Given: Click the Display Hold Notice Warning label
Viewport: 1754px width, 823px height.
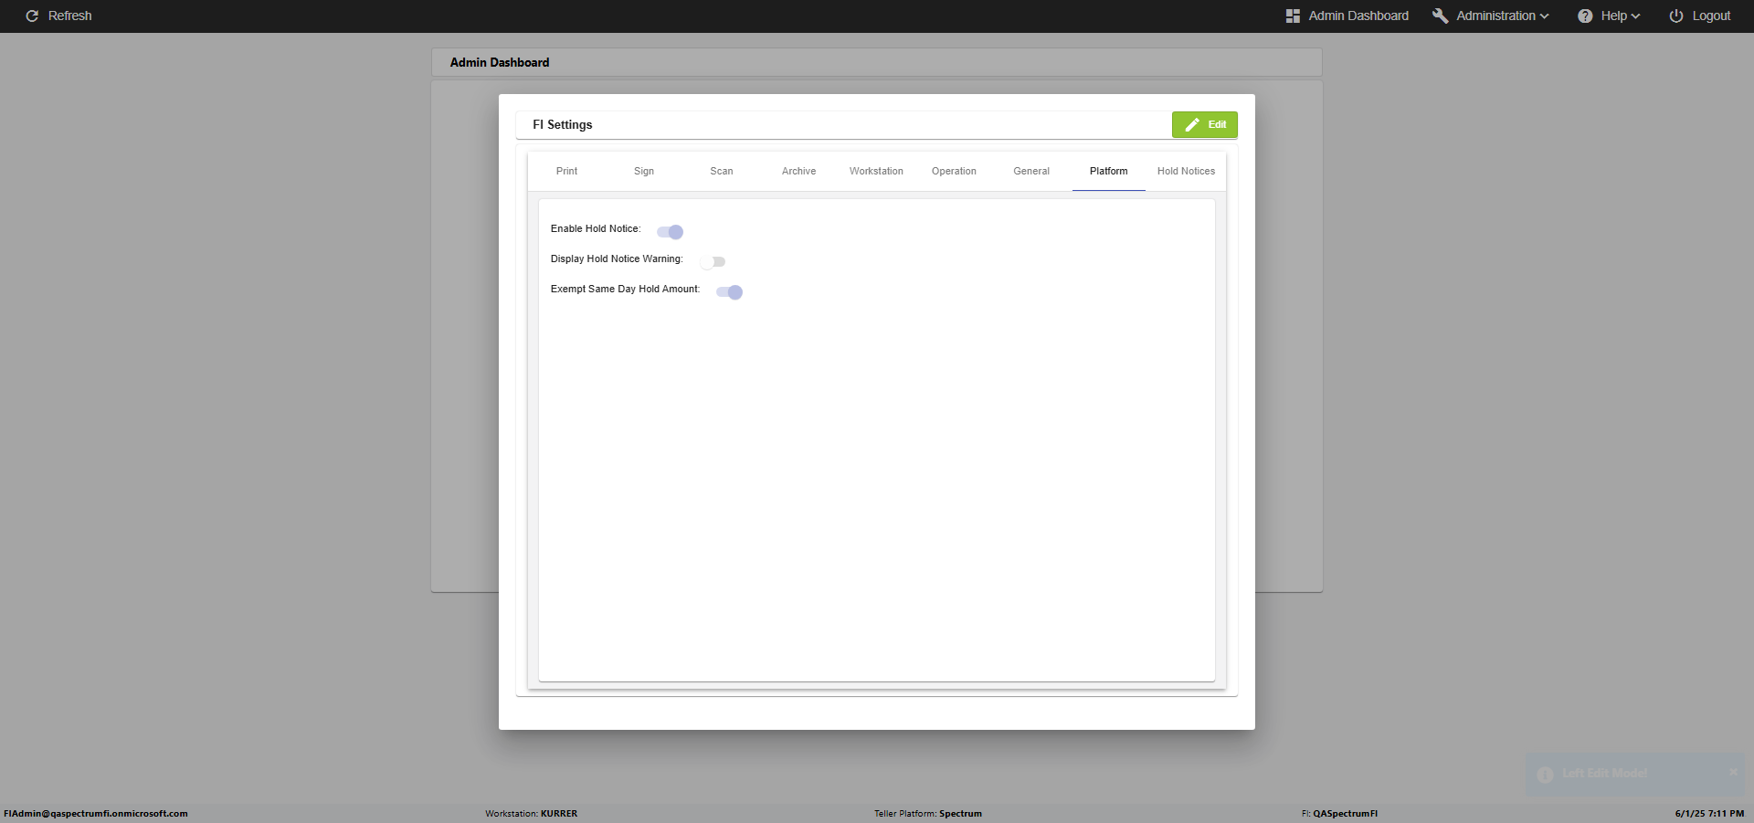Looking at the screenshot, I should click(x=617, y=259).
